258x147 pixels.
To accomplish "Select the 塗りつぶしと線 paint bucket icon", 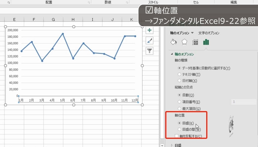I will click(x=173, y=42).
